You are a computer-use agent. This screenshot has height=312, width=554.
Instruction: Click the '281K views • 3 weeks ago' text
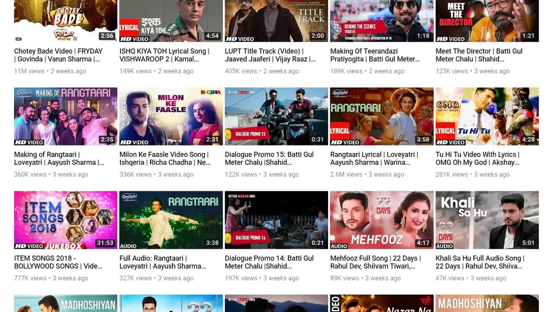pyautogui.click(x=473, y=175)
